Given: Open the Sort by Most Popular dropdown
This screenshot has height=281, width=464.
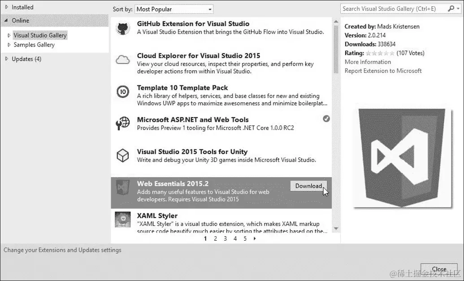Looking at the screenshot, I should [x=174, y=9].
